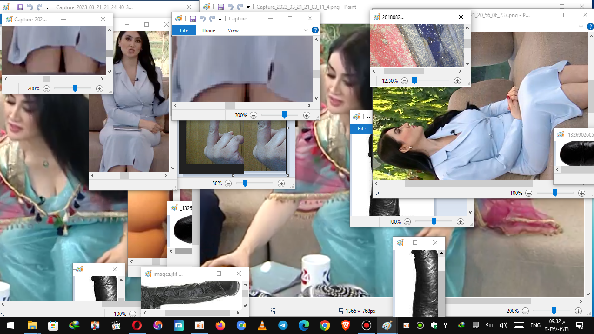Open the Windows Start menu

pyautogui.click(x=10, y=325)
